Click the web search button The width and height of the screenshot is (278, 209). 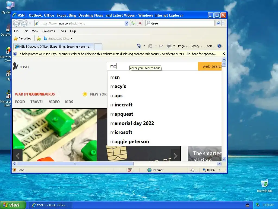(210, 66)
